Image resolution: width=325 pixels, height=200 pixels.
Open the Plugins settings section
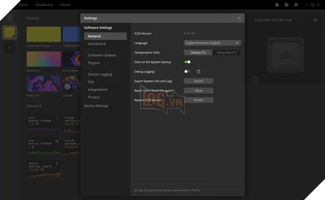point(94,63)
